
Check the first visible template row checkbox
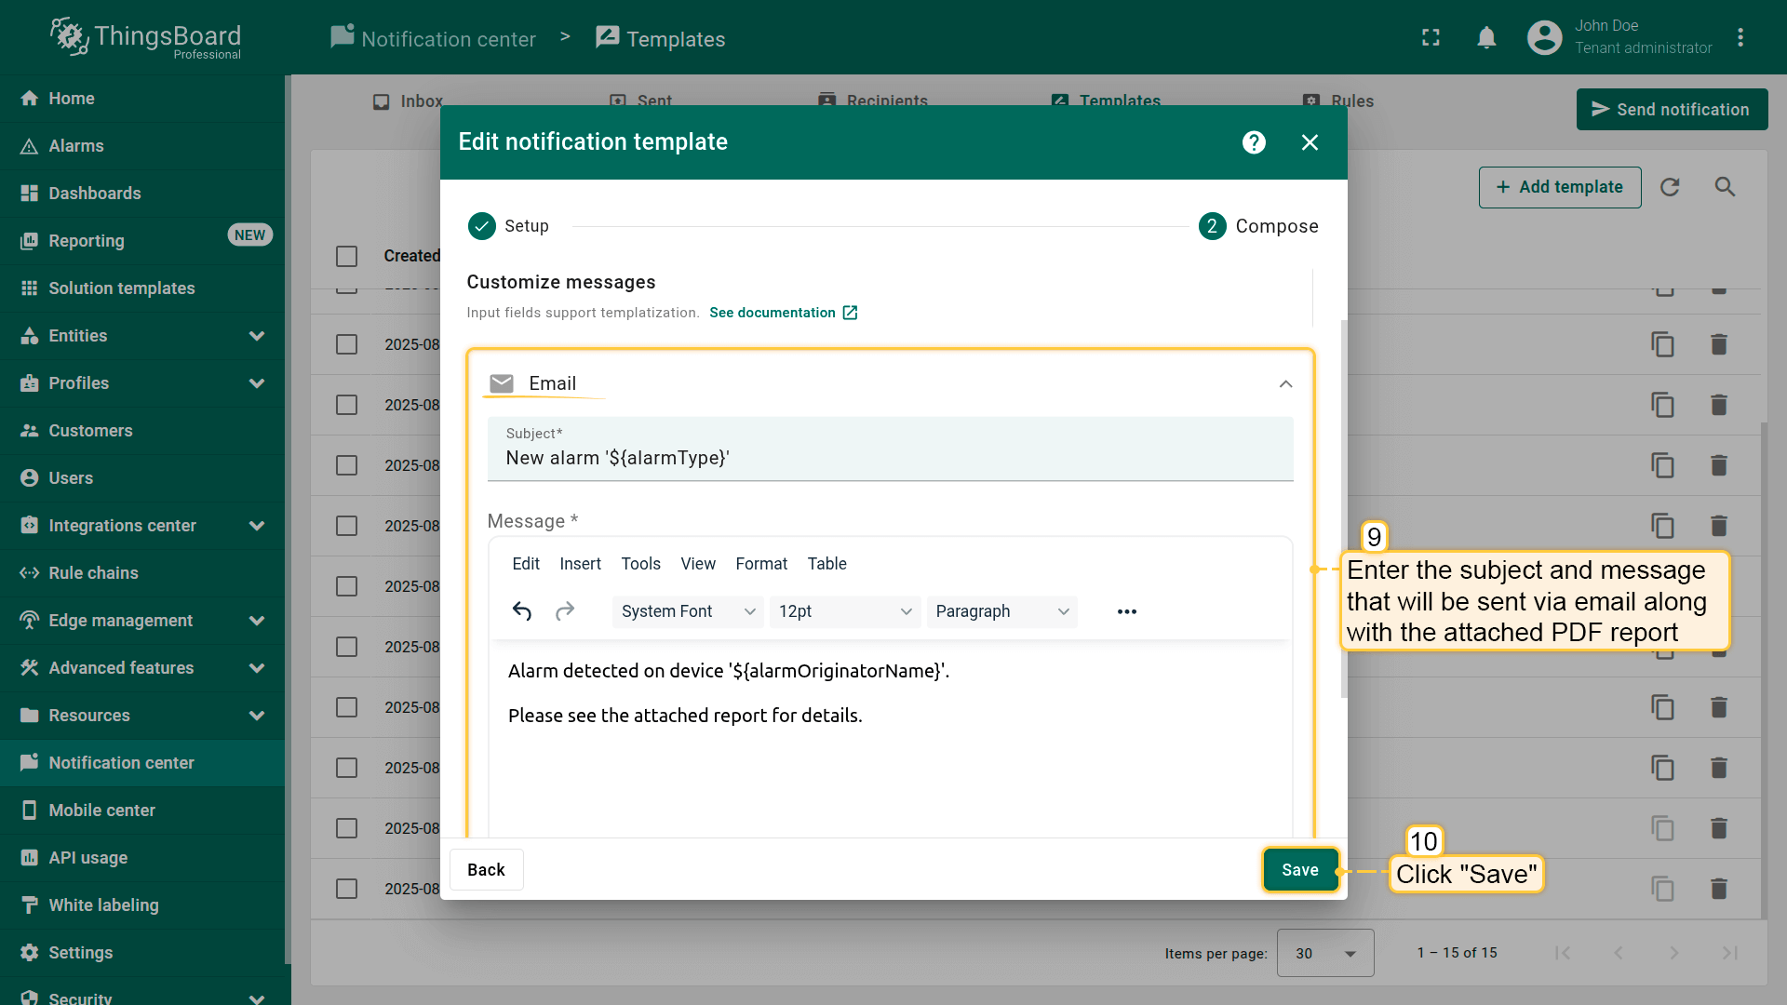click(x=346, y=344)
